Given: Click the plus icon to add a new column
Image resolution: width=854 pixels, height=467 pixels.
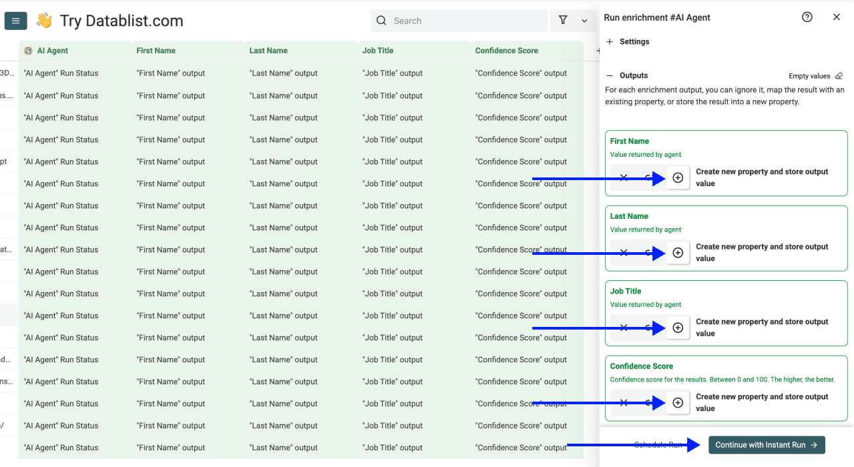Looking at the screenshot, I should click(x=598, y=50).
